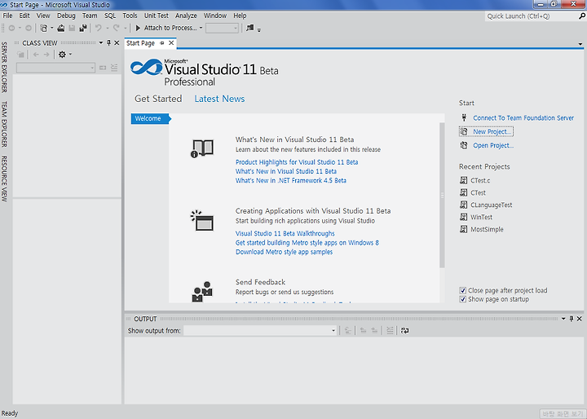Image resolution: width=587 pixels, height=419 pixels.
Task: Open the File menu
Action: click(7, 15)
